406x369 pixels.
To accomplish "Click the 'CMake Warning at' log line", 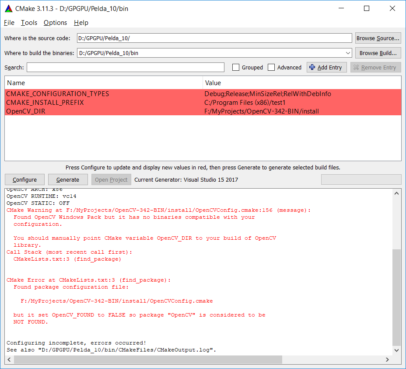I will 158,210.
